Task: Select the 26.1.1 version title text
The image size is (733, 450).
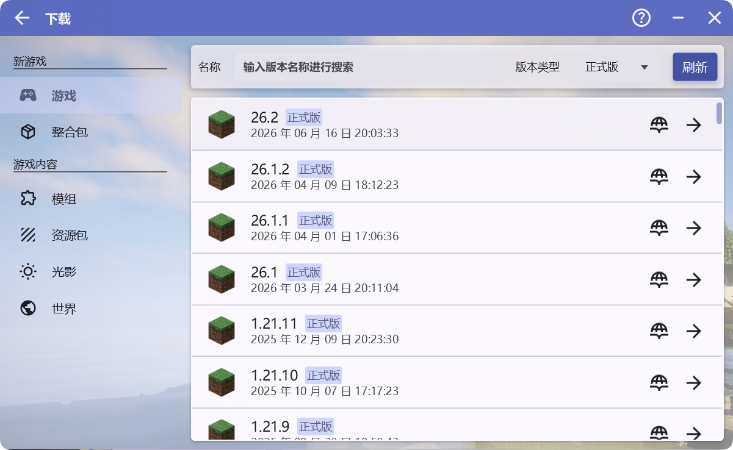Action: point(270,221)
